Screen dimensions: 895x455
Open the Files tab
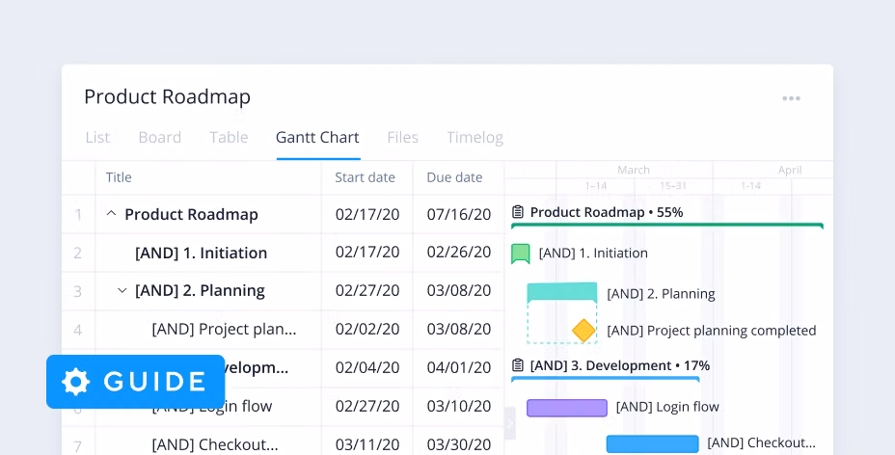[x=402, y=137]
